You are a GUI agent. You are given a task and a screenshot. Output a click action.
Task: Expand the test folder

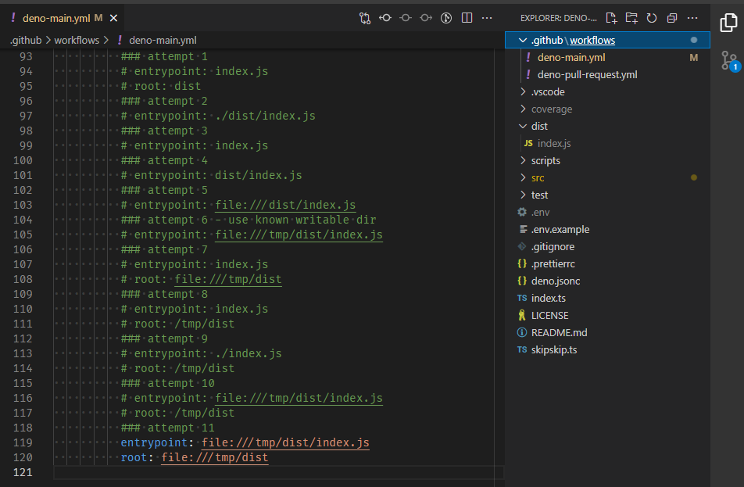click(x=607, y=195)
